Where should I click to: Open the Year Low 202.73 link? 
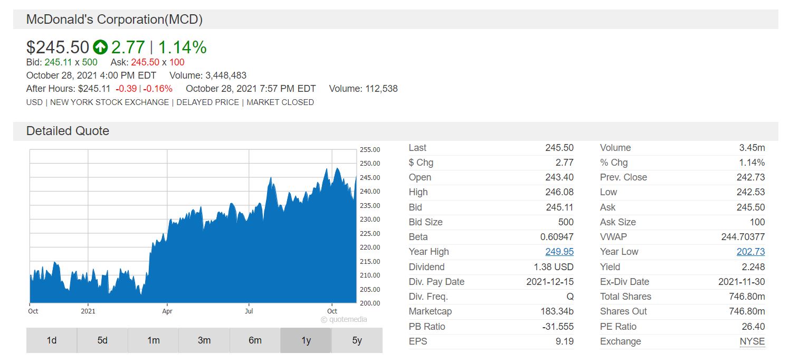pos(750,252)
